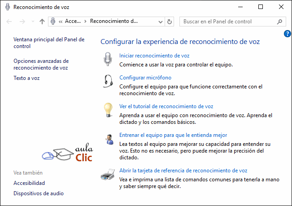Open Configurar micrófono link
Screen dimensions: 292x206
[x=145, y=77]
